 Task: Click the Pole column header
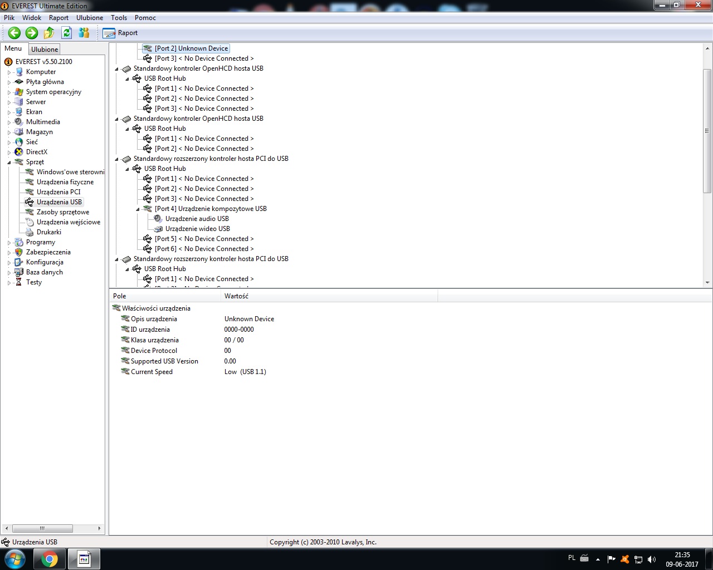(x=165, y=296)
